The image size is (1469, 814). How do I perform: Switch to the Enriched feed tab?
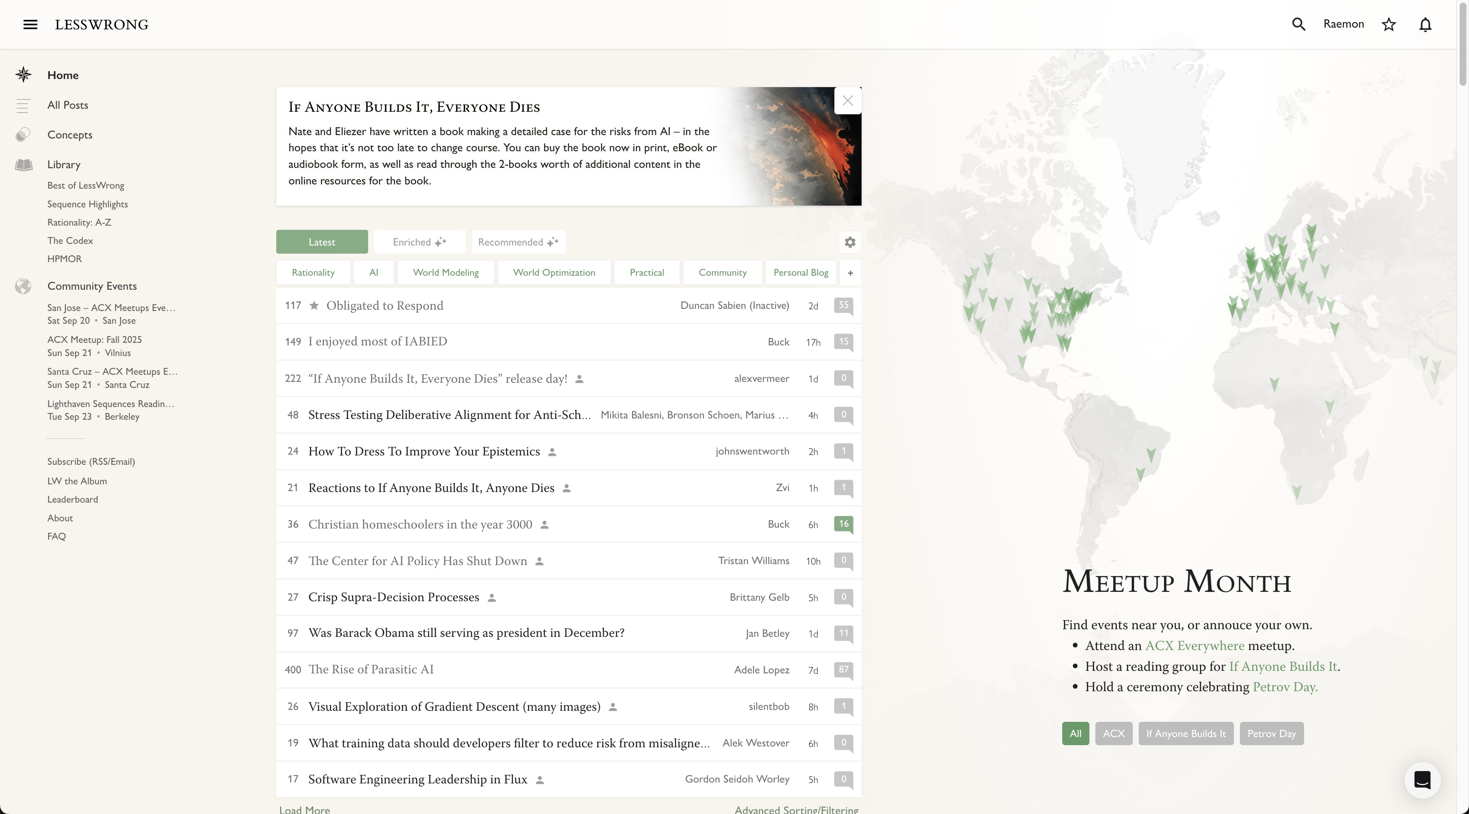tap(419, 242)
